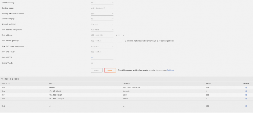Click the IPv4 address field
The width and height of the screenshot is (253, 113).
[x=102, y=35]
